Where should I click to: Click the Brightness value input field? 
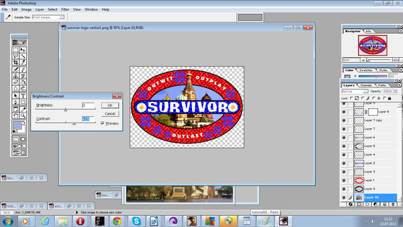[88, 105]
